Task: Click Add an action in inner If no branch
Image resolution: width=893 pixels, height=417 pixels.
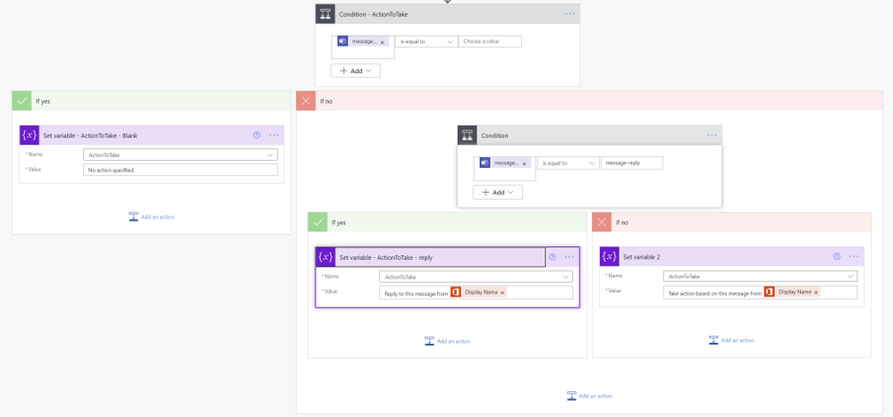Action: point(732,340)
